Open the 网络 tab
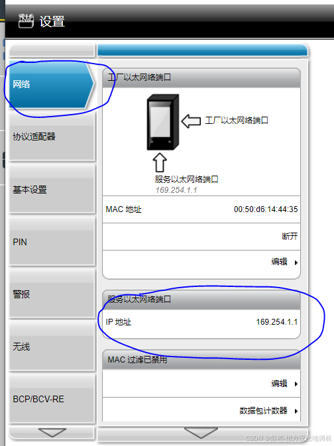Screen dimensions: 334x446 (x=51, y=84)
